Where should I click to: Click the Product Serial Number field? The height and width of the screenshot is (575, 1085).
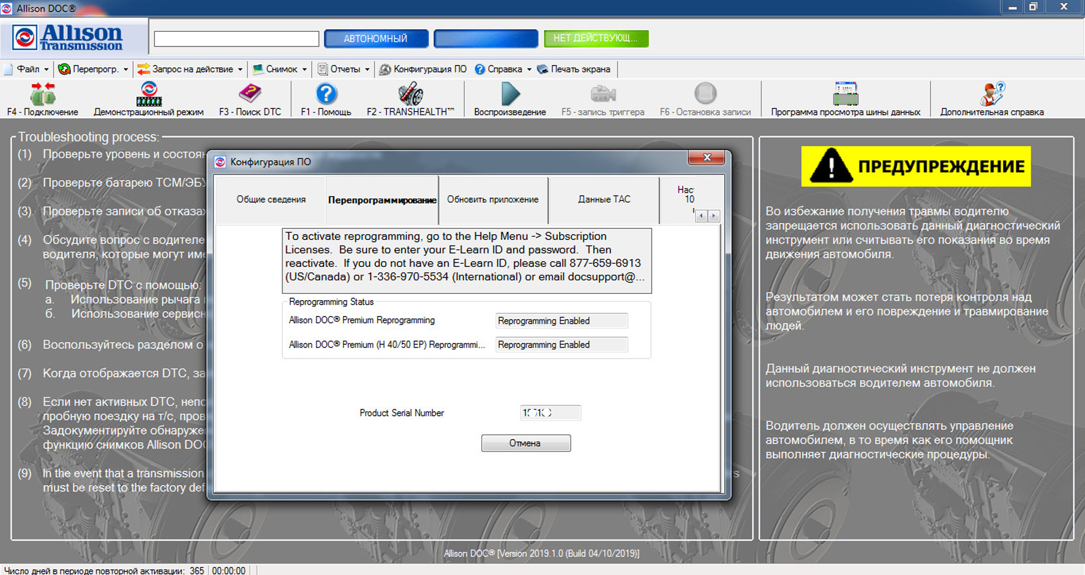(550, 413)
